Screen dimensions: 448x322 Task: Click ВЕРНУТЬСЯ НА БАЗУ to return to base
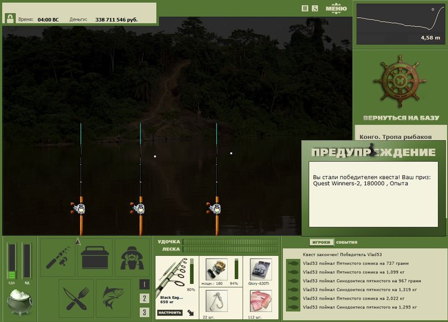click(x=401, y=118)
